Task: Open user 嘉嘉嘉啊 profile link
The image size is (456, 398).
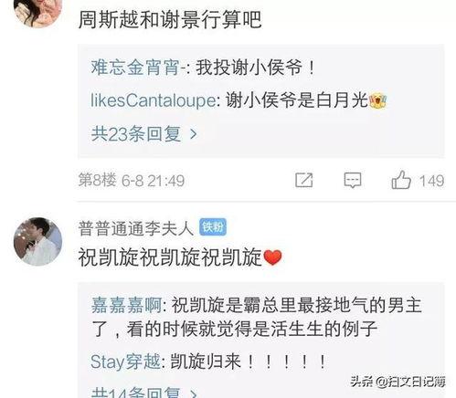Action: click(126, 305)
